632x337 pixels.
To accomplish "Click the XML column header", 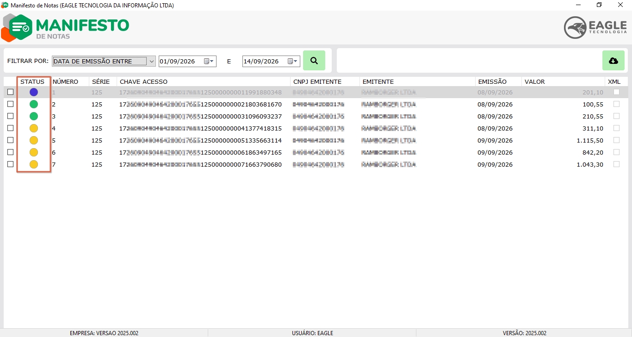I will 616,81.
